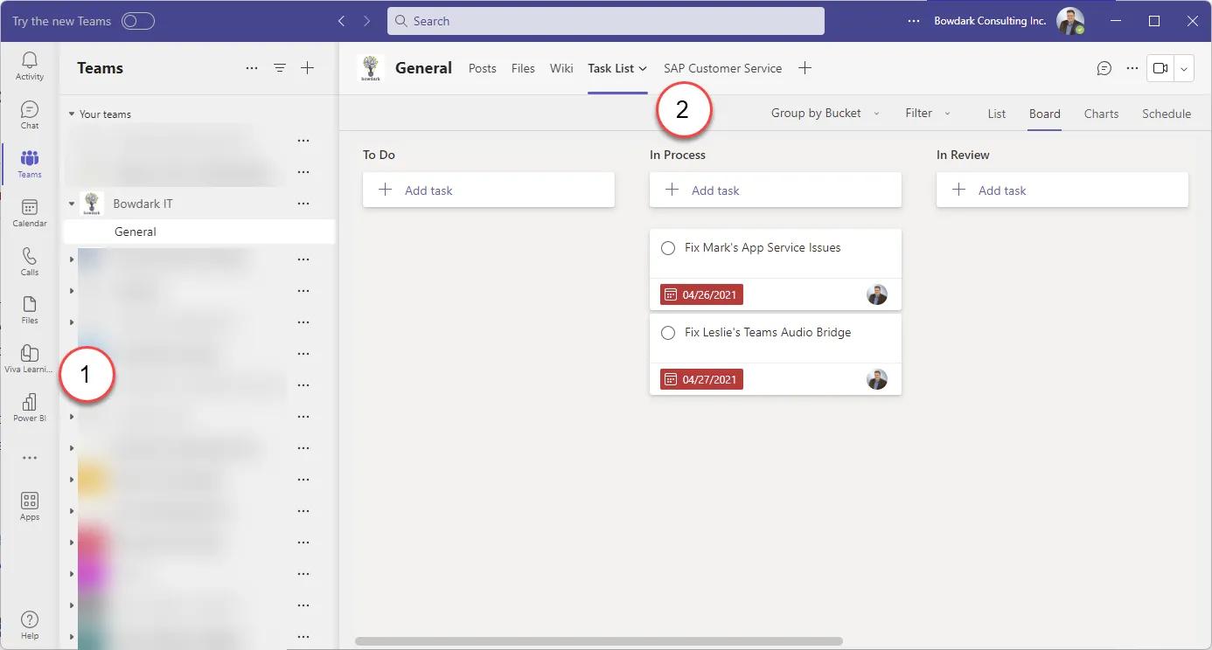This screenshot has height=650, width=1212.
Task: Add a task to the To Do bucket
Action: (x=489, y=190)
